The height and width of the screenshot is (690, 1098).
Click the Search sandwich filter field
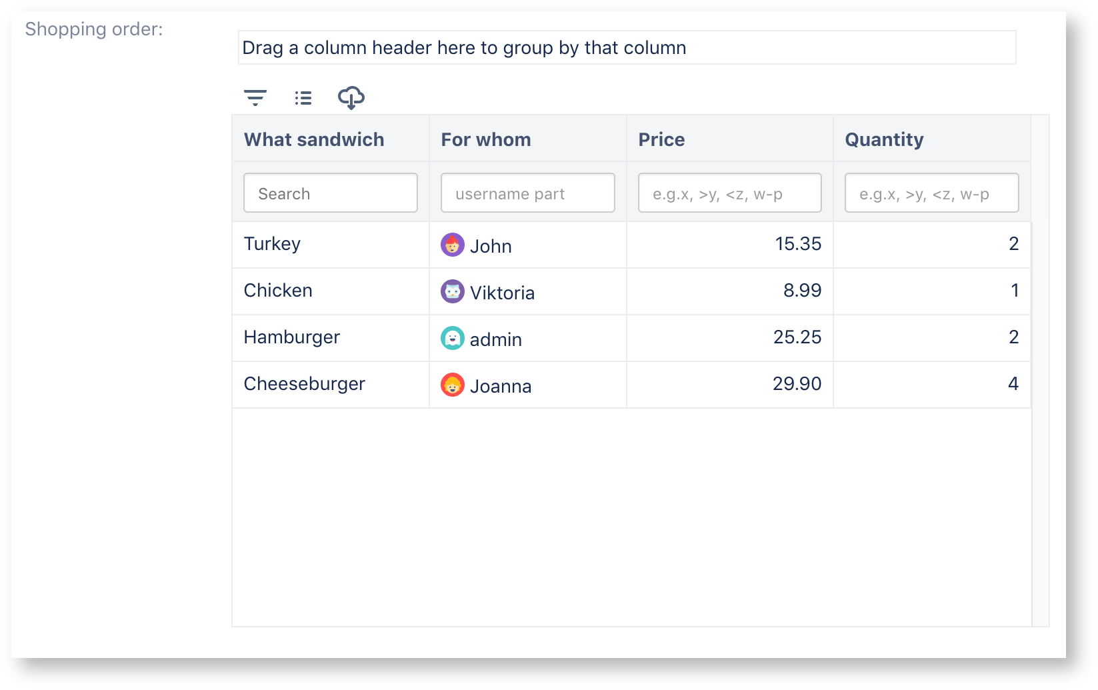tap(330, 193)
